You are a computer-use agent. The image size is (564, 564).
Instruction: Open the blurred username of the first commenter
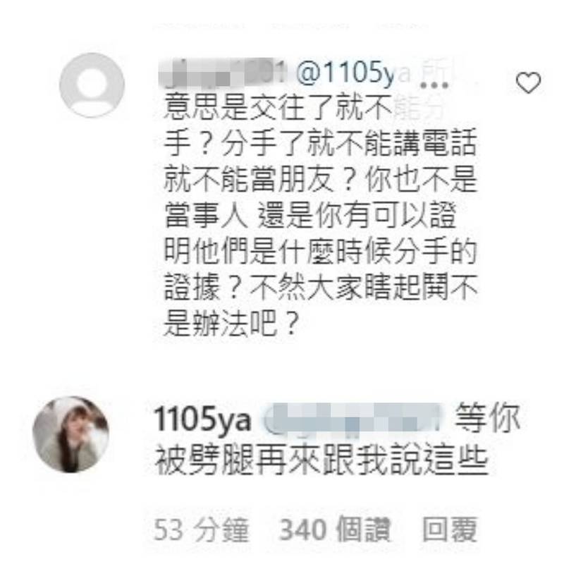[222, 74]
